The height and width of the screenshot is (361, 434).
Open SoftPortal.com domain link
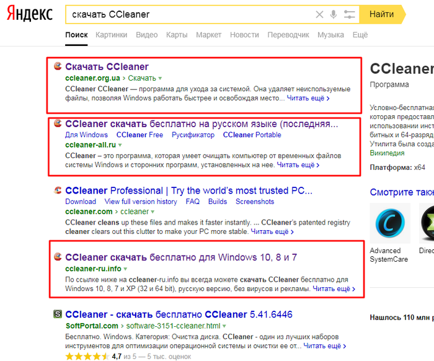coord(92,326)
